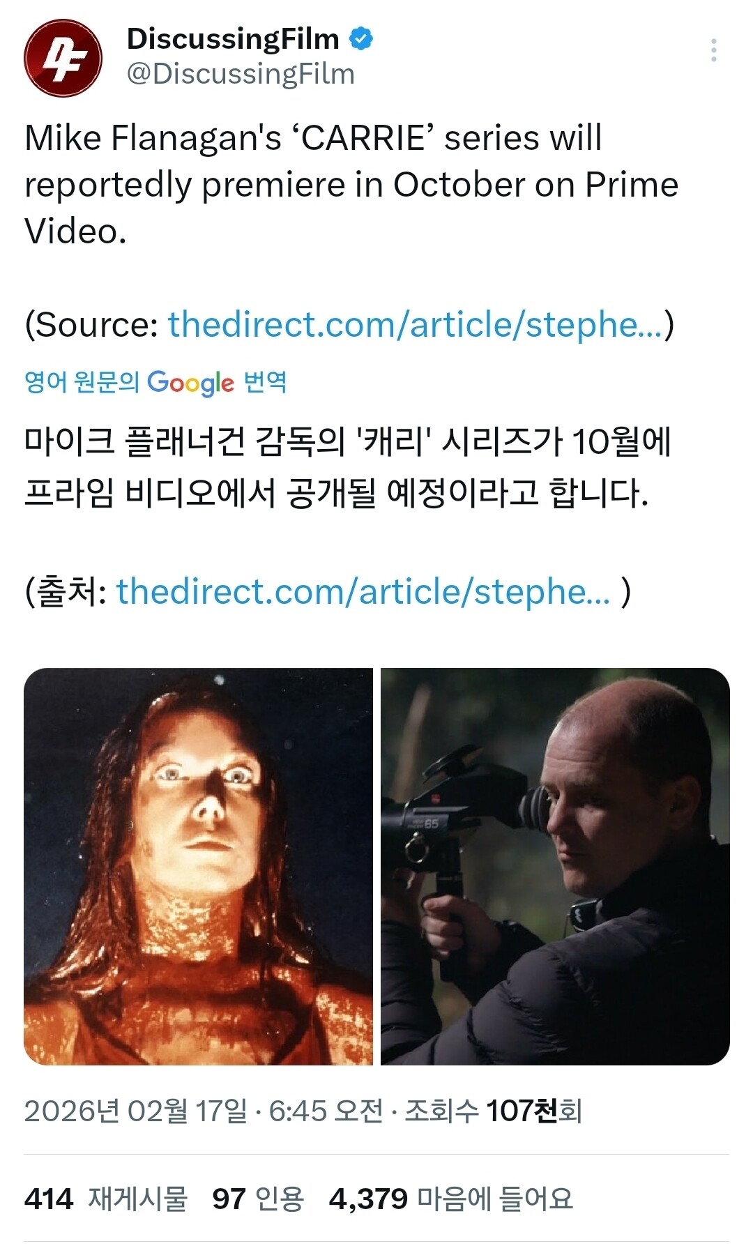The height and width of the screenshot is (1246, 753).
Task: Tap the 2026년 02월 17일 date stamp
Action: coord(135,1111)
